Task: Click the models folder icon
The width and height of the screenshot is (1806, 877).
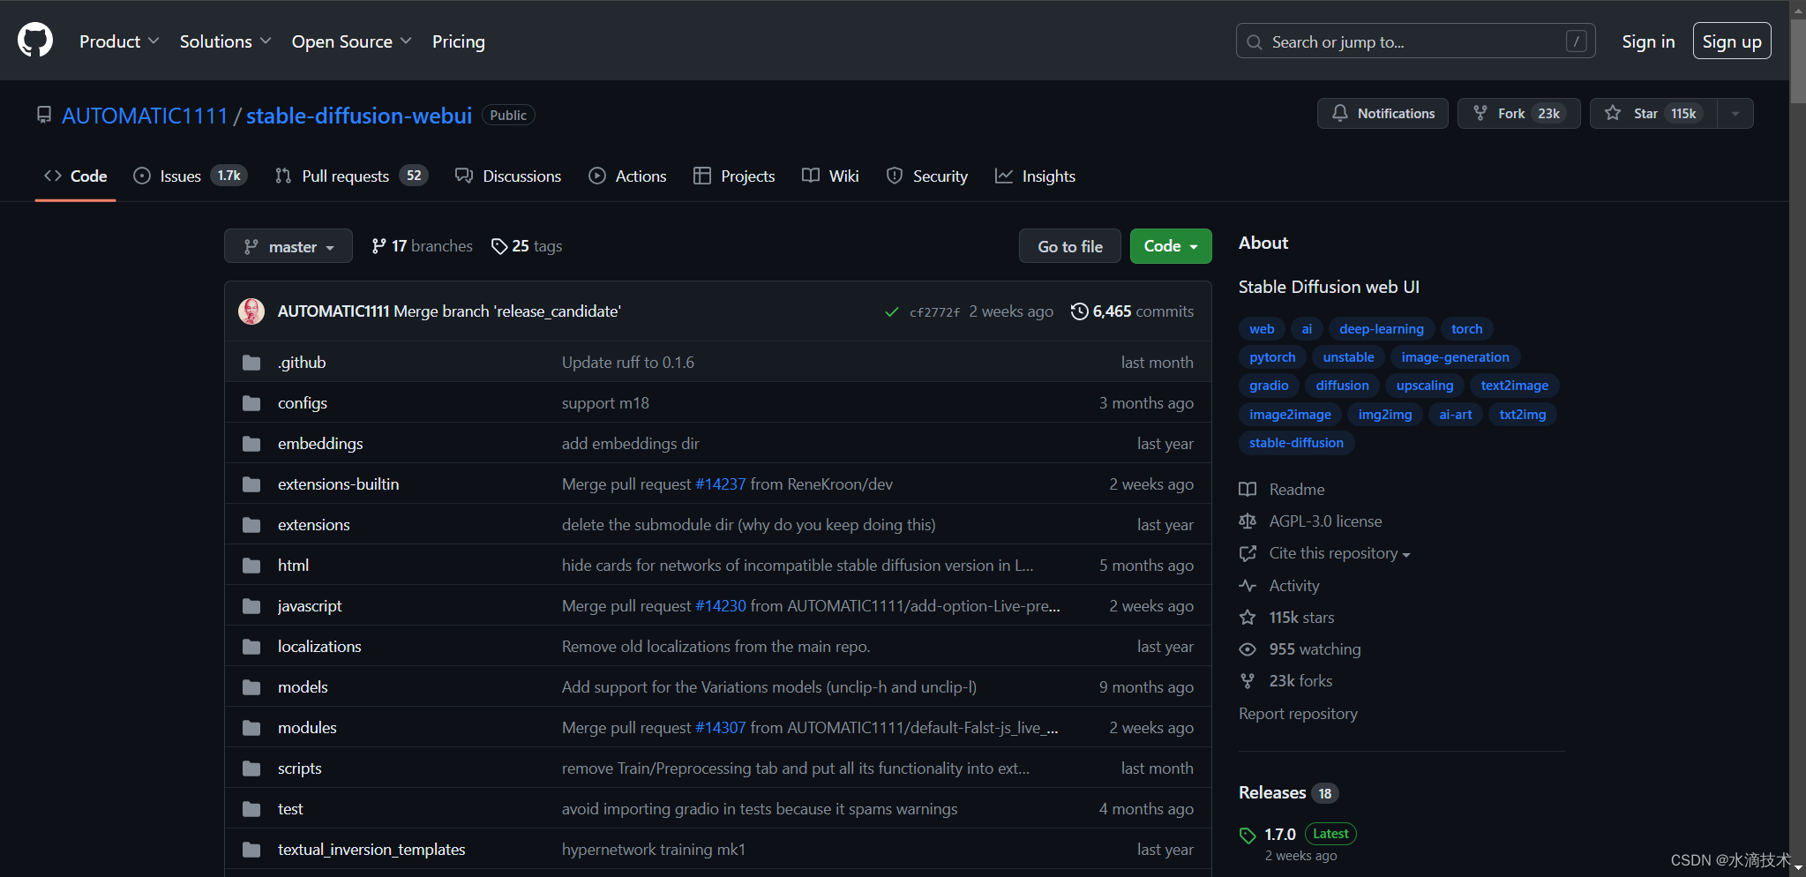Action: (x=251, y=687)
